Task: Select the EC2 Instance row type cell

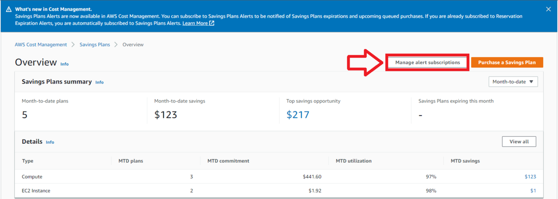Action: pos(36,190)
